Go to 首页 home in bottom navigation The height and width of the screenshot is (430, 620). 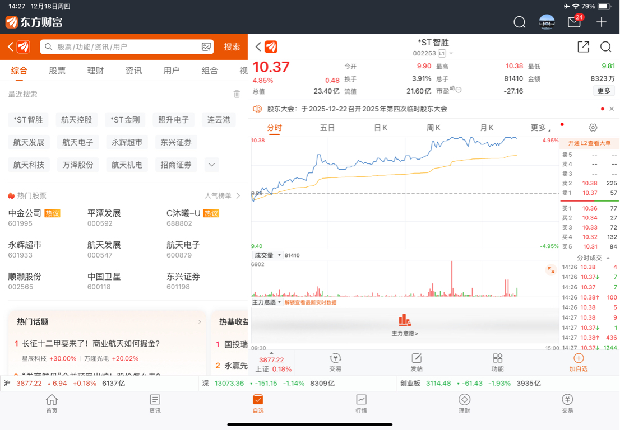(x=52, y=404)
